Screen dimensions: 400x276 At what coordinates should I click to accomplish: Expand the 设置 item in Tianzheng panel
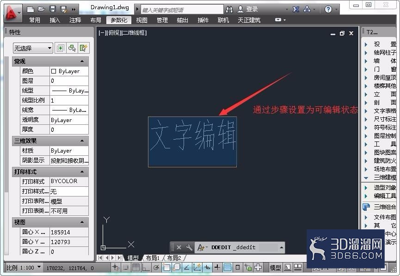click(366, 44)
